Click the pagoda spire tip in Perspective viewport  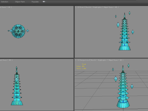(x=123, y=68)
